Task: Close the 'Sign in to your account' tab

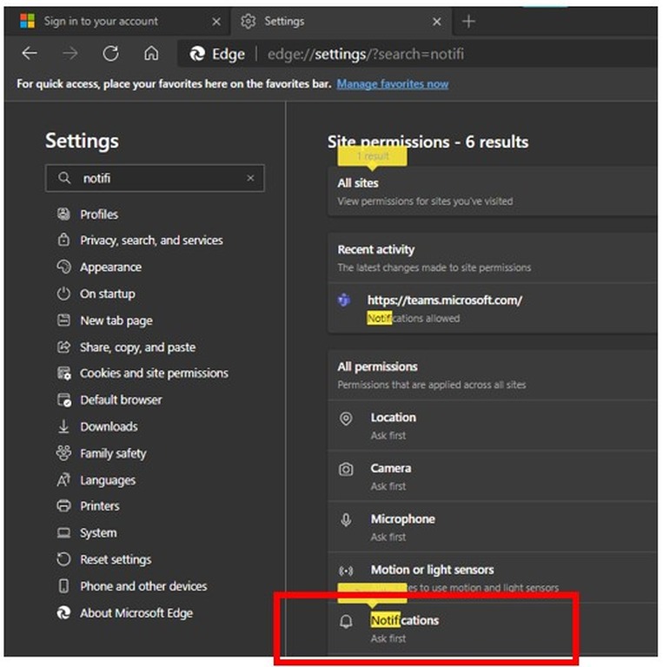Action: (216, 21)
